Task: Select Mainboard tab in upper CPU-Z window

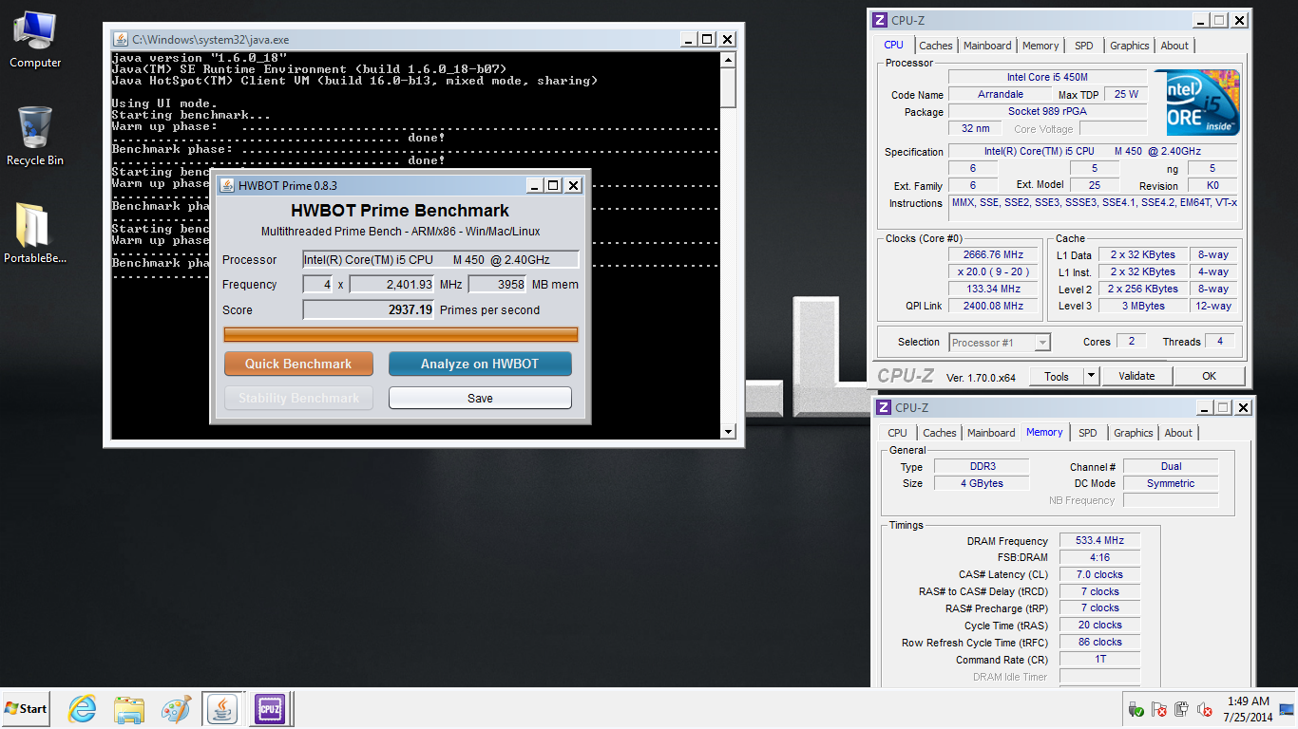Action: [x=987, y=46]
